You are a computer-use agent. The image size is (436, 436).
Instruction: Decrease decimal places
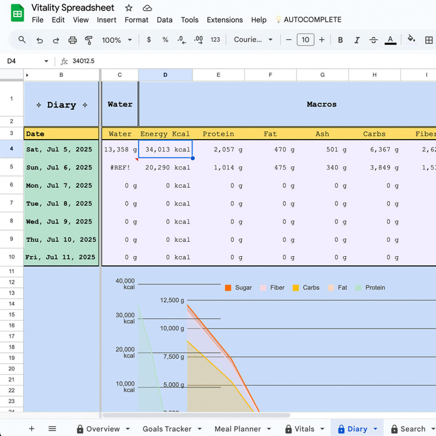181,40
